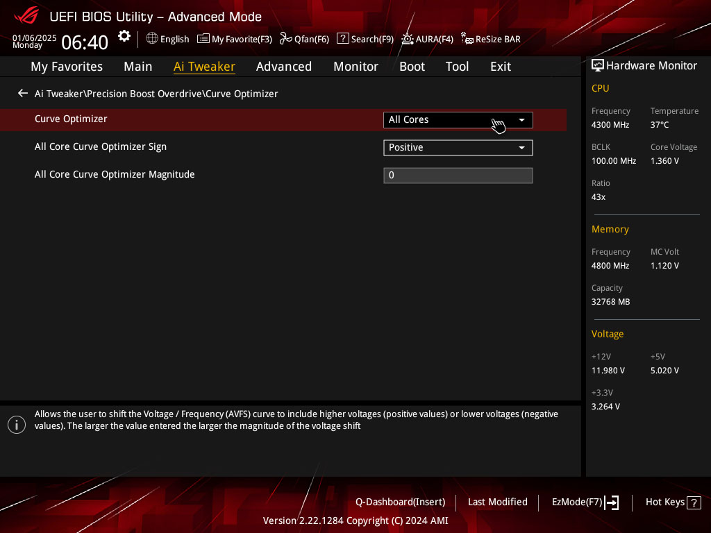Image resolution: width=711 pixels, height=533 pixels.
Task: Click the EzMode exit arrow icon
Action: coord(612,502)
